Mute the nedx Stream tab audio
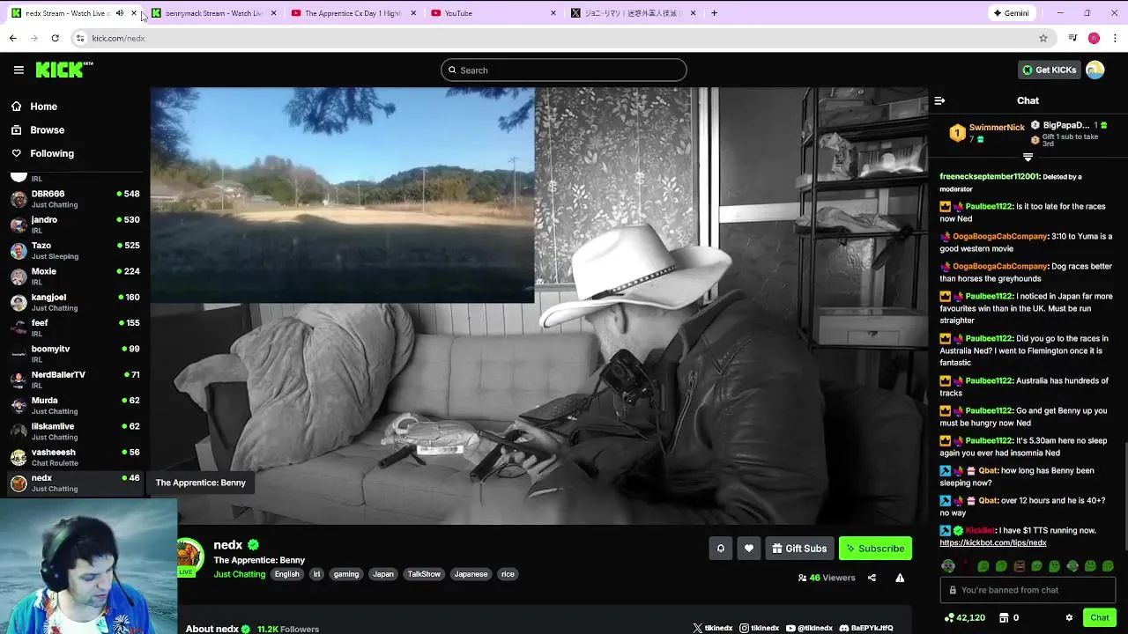 tap(120, 13)
